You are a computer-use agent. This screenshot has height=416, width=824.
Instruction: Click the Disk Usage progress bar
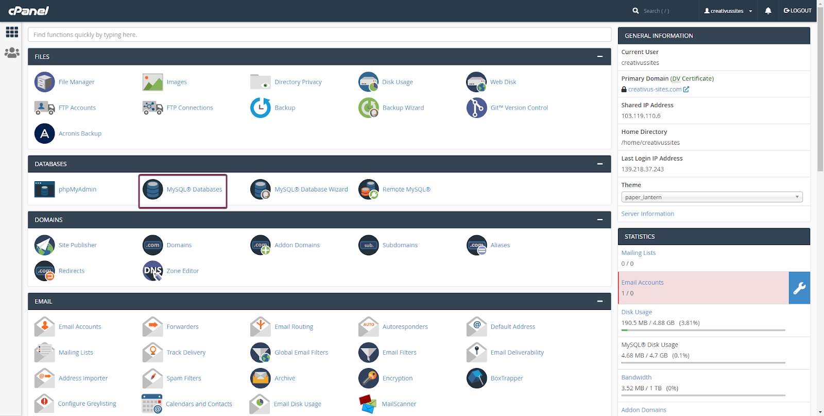[703, 330]
